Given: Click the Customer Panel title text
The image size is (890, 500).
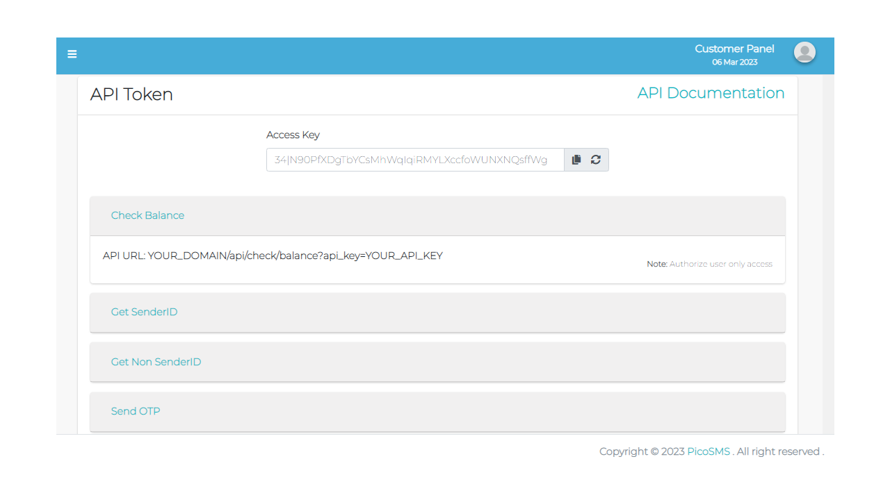Looking at the screenshot, I should pyautogui.click(x=734, y=49).
